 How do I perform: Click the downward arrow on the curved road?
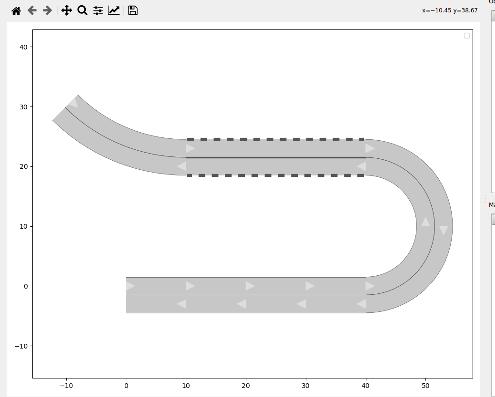click(x=444, y=230)
